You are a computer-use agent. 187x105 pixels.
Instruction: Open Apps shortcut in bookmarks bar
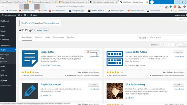click(x=2, y=10)
